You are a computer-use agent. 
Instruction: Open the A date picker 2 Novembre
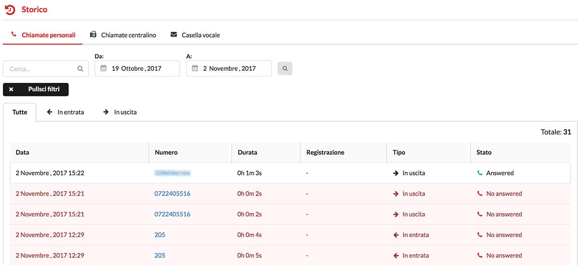click(x=229, y=68)
